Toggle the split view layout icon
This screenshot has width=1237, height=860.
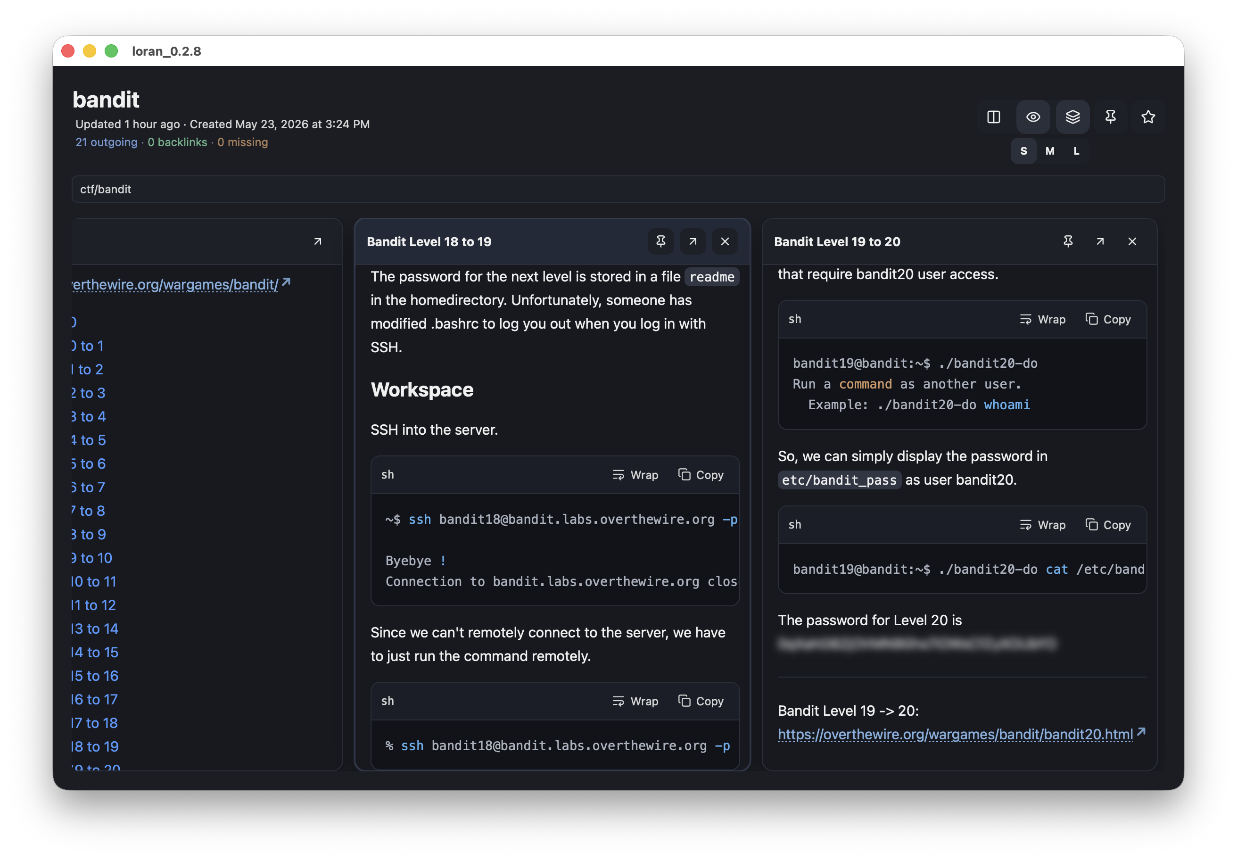click(x=993, y=117)
